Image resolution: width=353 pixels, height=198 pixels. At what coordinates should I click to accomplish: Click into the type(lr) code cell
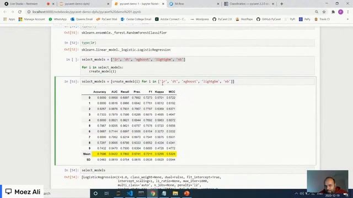coord(197,43)
